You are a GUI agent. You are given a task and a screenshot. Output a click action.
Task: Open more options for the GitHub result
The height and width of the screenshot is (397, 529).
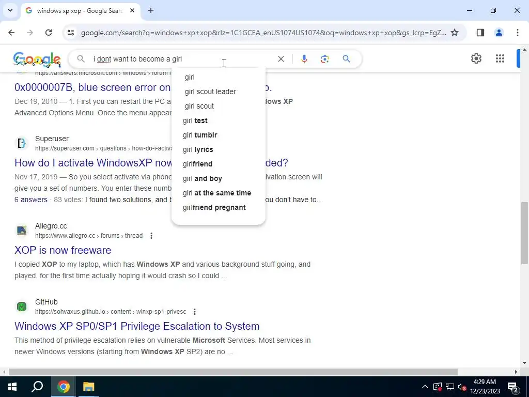(195, 312)
